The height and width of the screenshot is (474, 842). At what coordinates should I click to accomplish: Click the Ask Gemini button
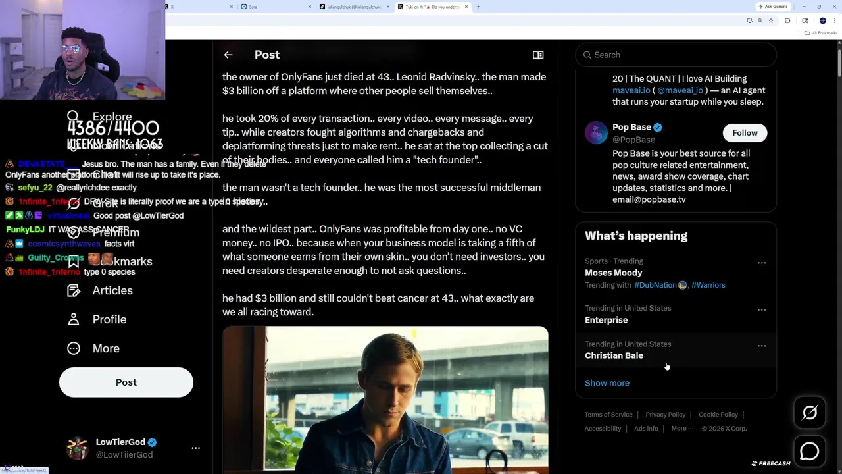[x=774, y=7]
